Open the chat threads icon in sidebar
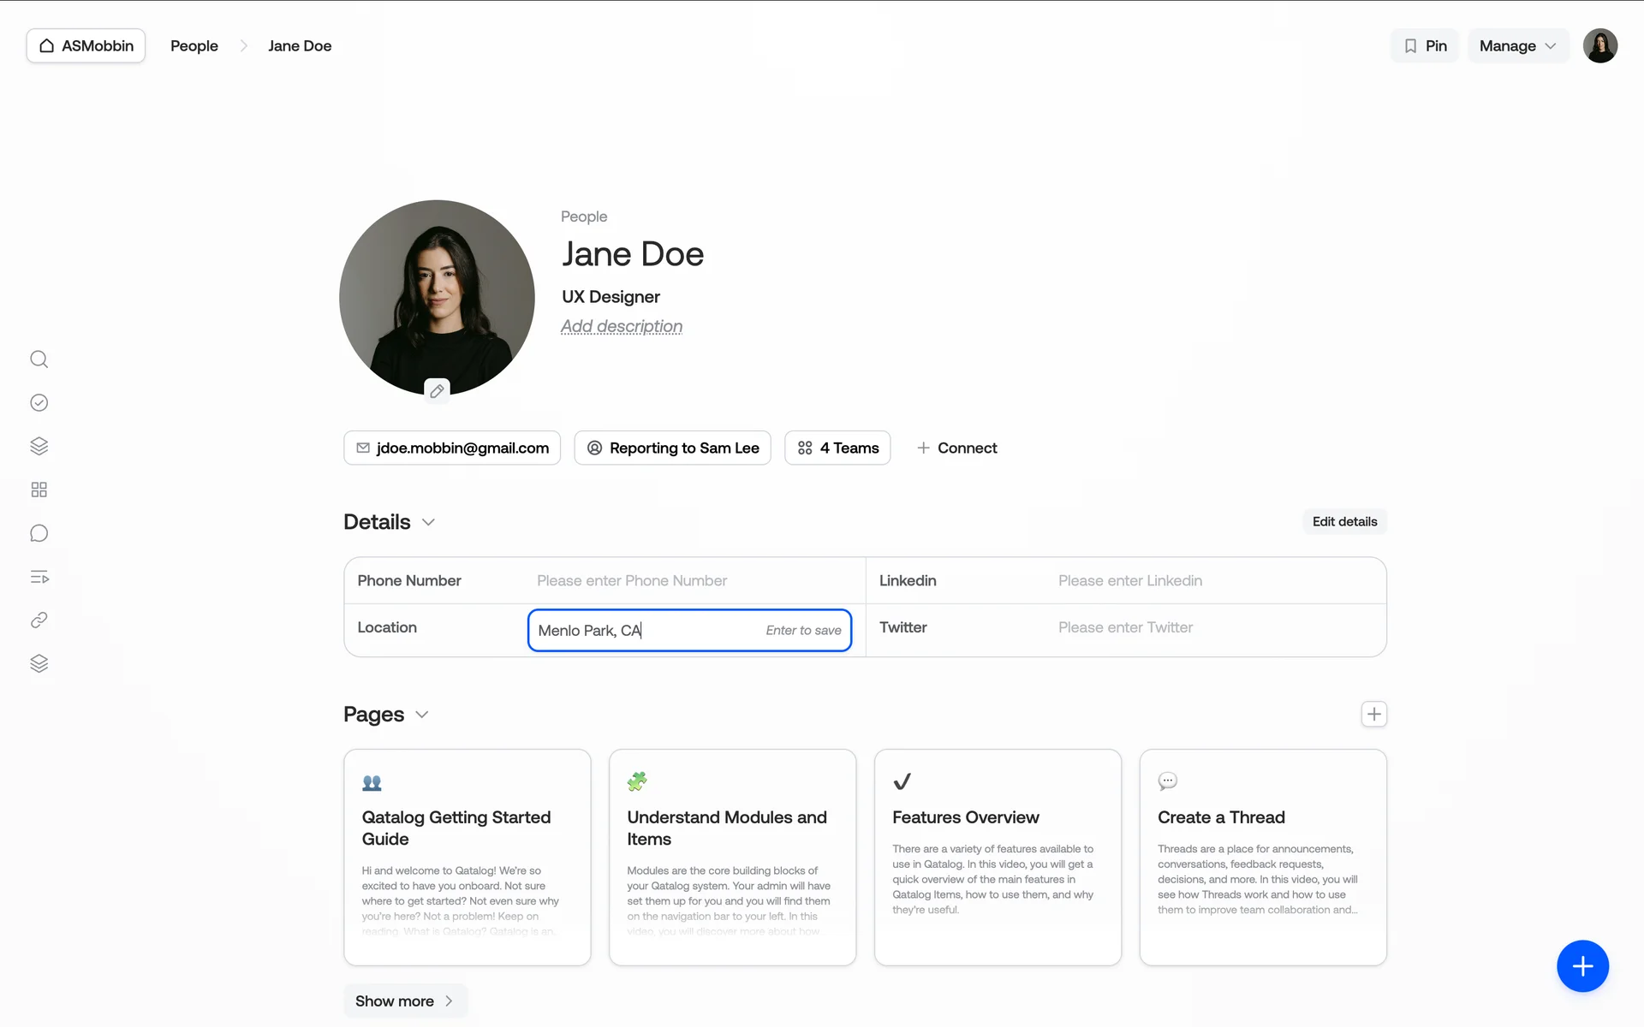 (x=39, y=533)
